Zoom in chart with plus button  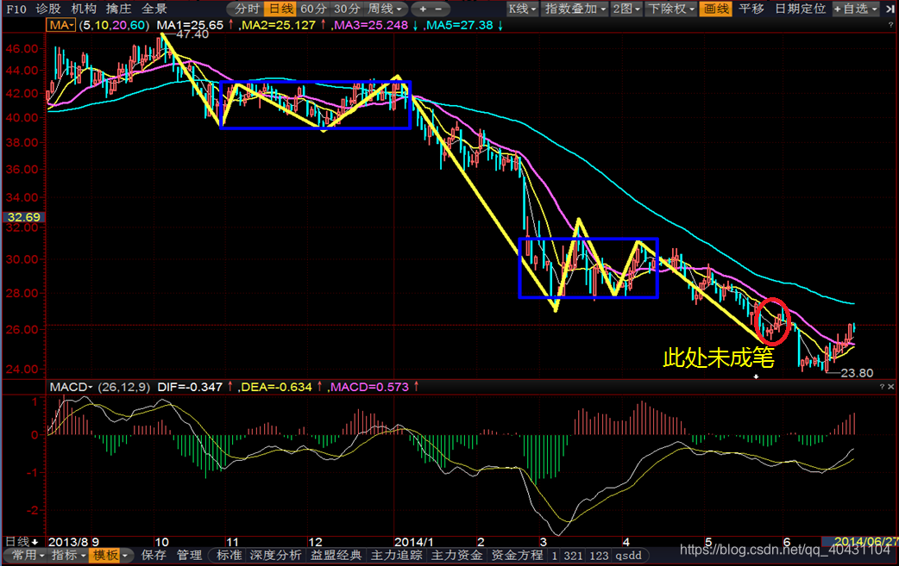tap(423, 9)
